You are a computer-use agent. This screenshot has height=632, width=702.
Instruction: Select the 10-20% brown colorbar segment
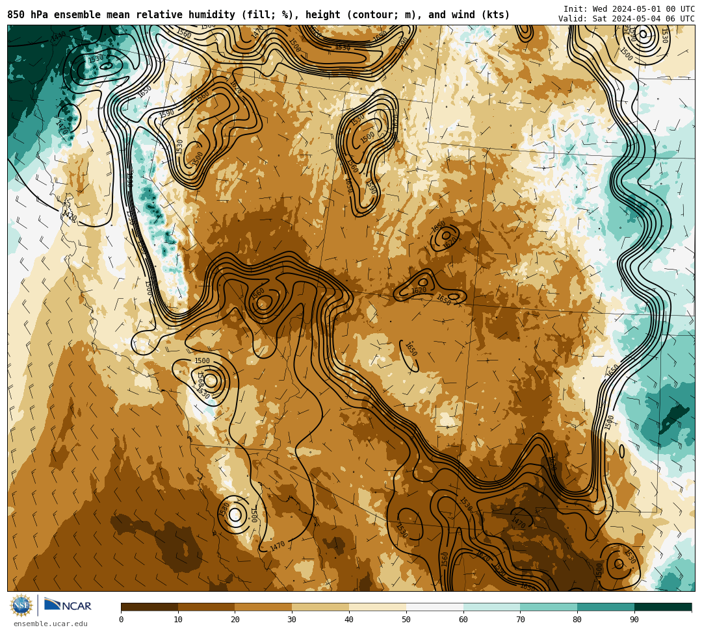(207, 607)
